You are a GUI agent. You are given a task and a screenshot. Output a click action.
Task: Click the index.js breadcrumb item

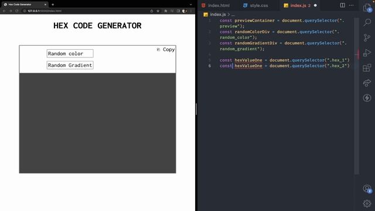pyautogui.click(x=215, y=14)
